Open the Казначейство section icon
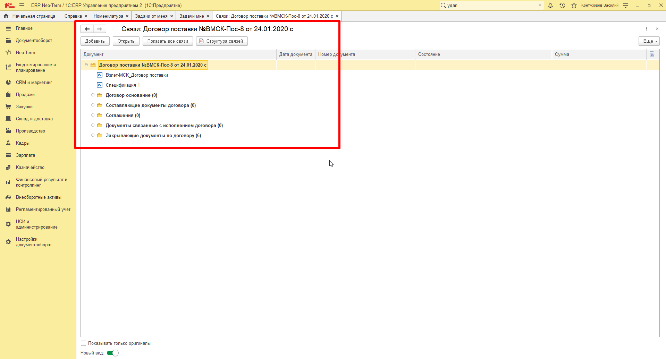The width and height of the screenshot is (666, 359). [8, 167]
